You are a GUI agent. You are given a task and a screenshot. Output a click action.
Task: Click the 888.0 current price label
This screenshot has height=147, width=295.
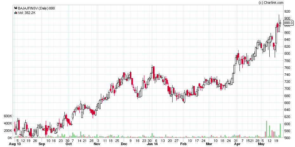[288, 23]
